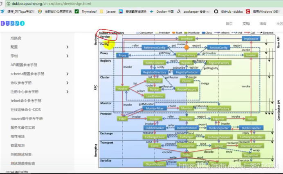Go to 首页 in top navigation
The height and width of the screenshot is (174, 283).
[229, 24]
